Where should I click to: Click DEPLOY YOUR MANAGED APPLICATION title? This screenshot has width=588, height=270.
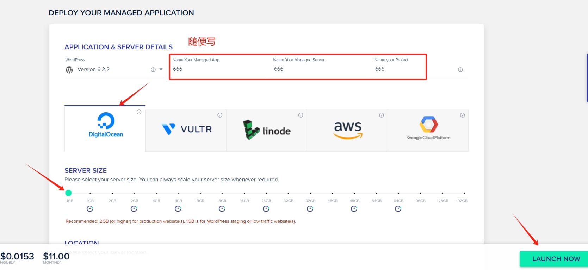click(x=121, y=13)
